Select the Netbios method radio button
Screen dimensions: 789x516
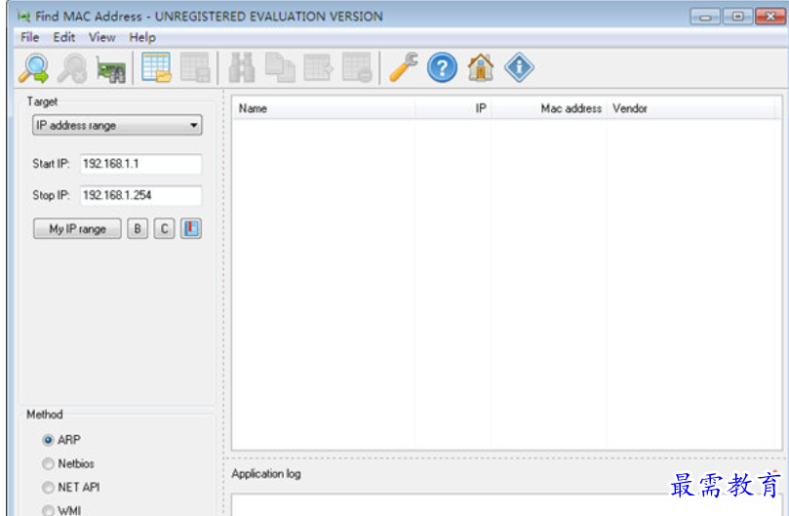(x=48, y=463)
